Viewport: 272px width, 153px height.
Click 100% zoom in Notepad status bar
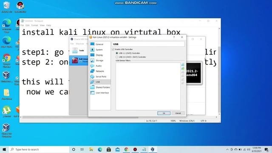click(173, 121)
